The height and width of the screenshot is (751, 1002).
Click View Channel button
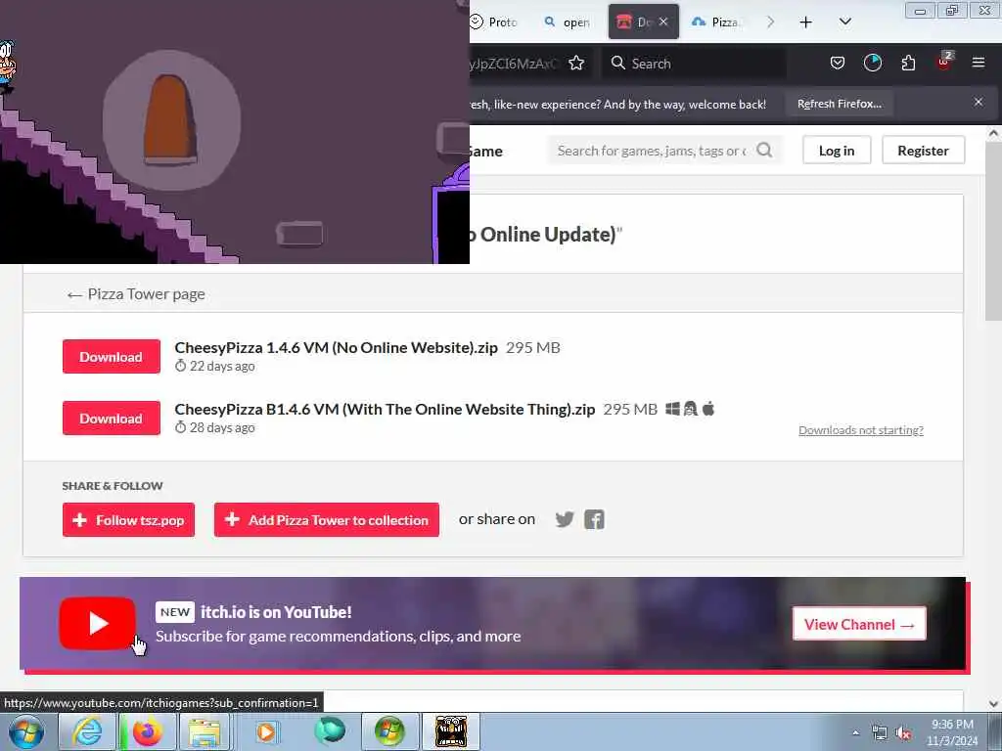pos(859,624)
